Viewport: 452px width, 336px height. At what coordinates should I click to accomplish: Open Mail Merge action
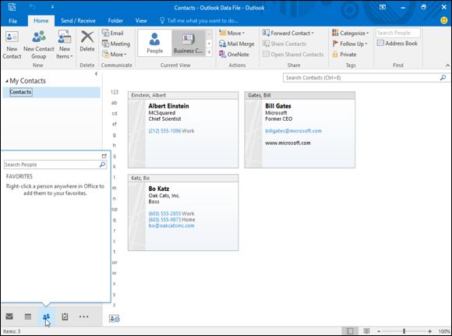coord(236,44)
